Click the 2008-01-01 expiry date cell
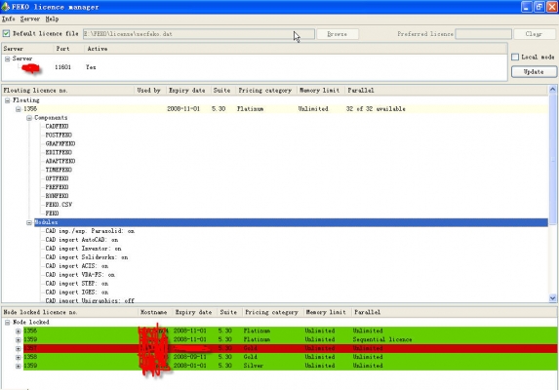The height and width of the screenshot is (390, 559). (189, 366)
